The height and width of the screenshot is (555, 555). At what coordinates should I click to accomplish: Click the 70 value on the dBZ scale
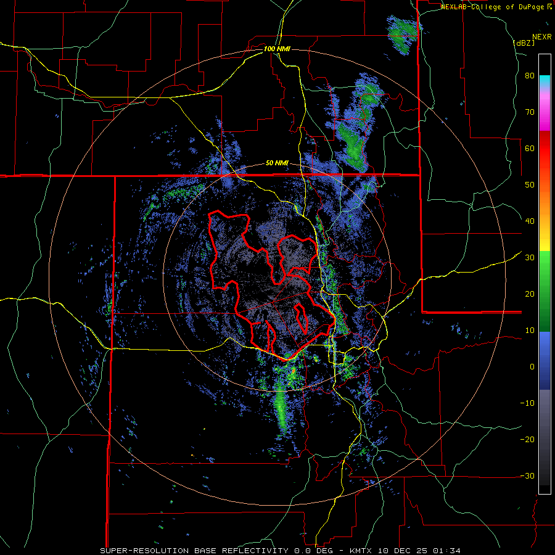point(530,112)
